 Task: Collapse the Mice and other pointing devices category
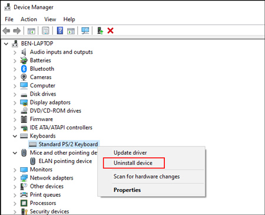pos(15,153)
